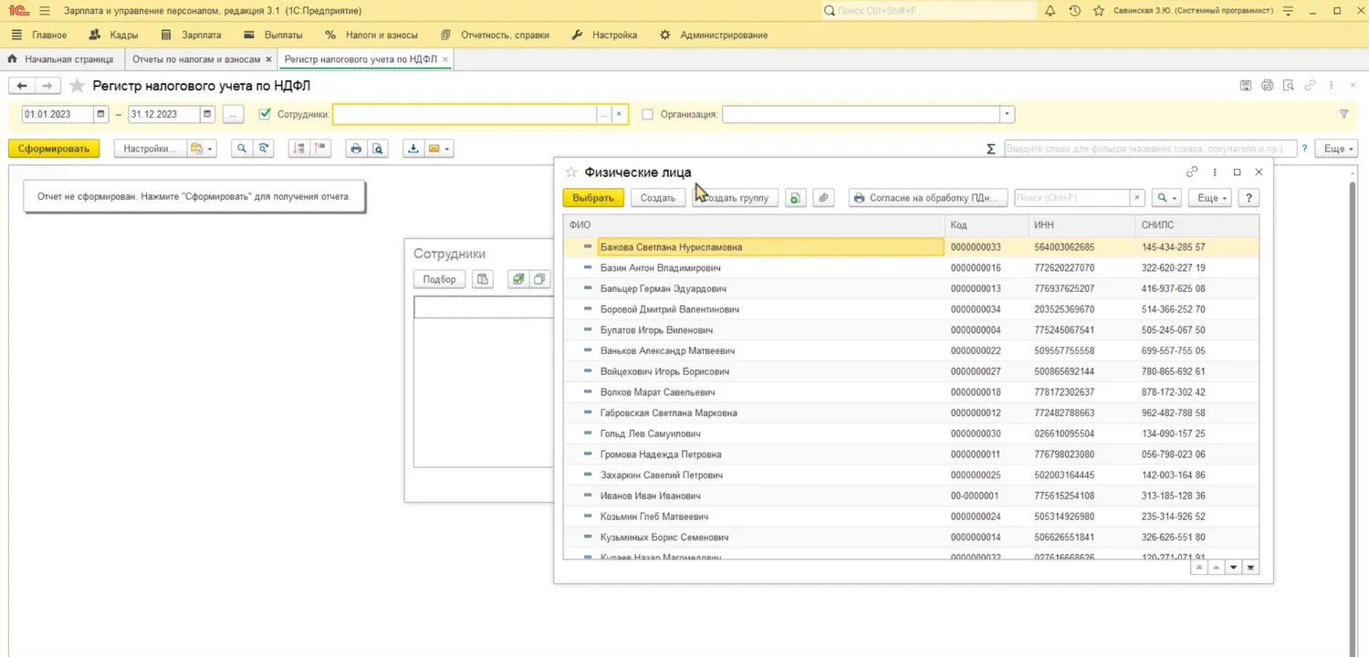Open the Зарплата menu section
This screenshot has height=657, width=1369.
[x=192, y=35]
